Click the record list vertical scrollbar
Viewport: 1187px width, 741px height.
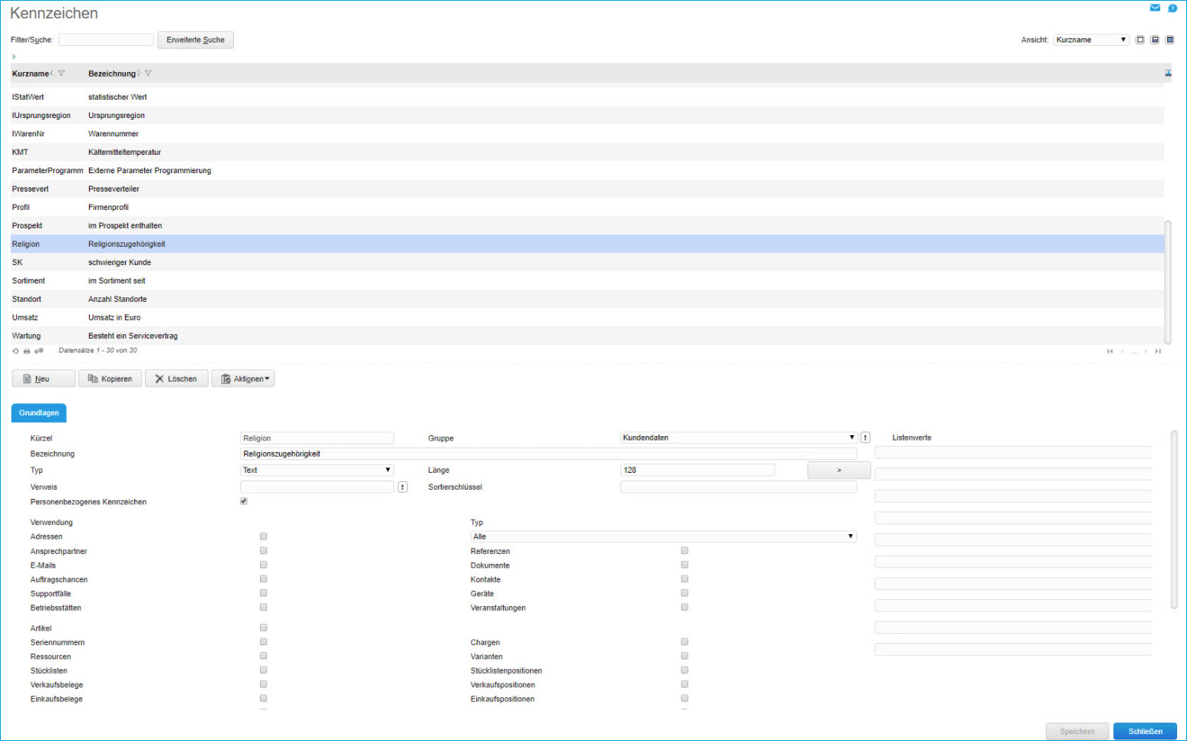(1168, 282)
